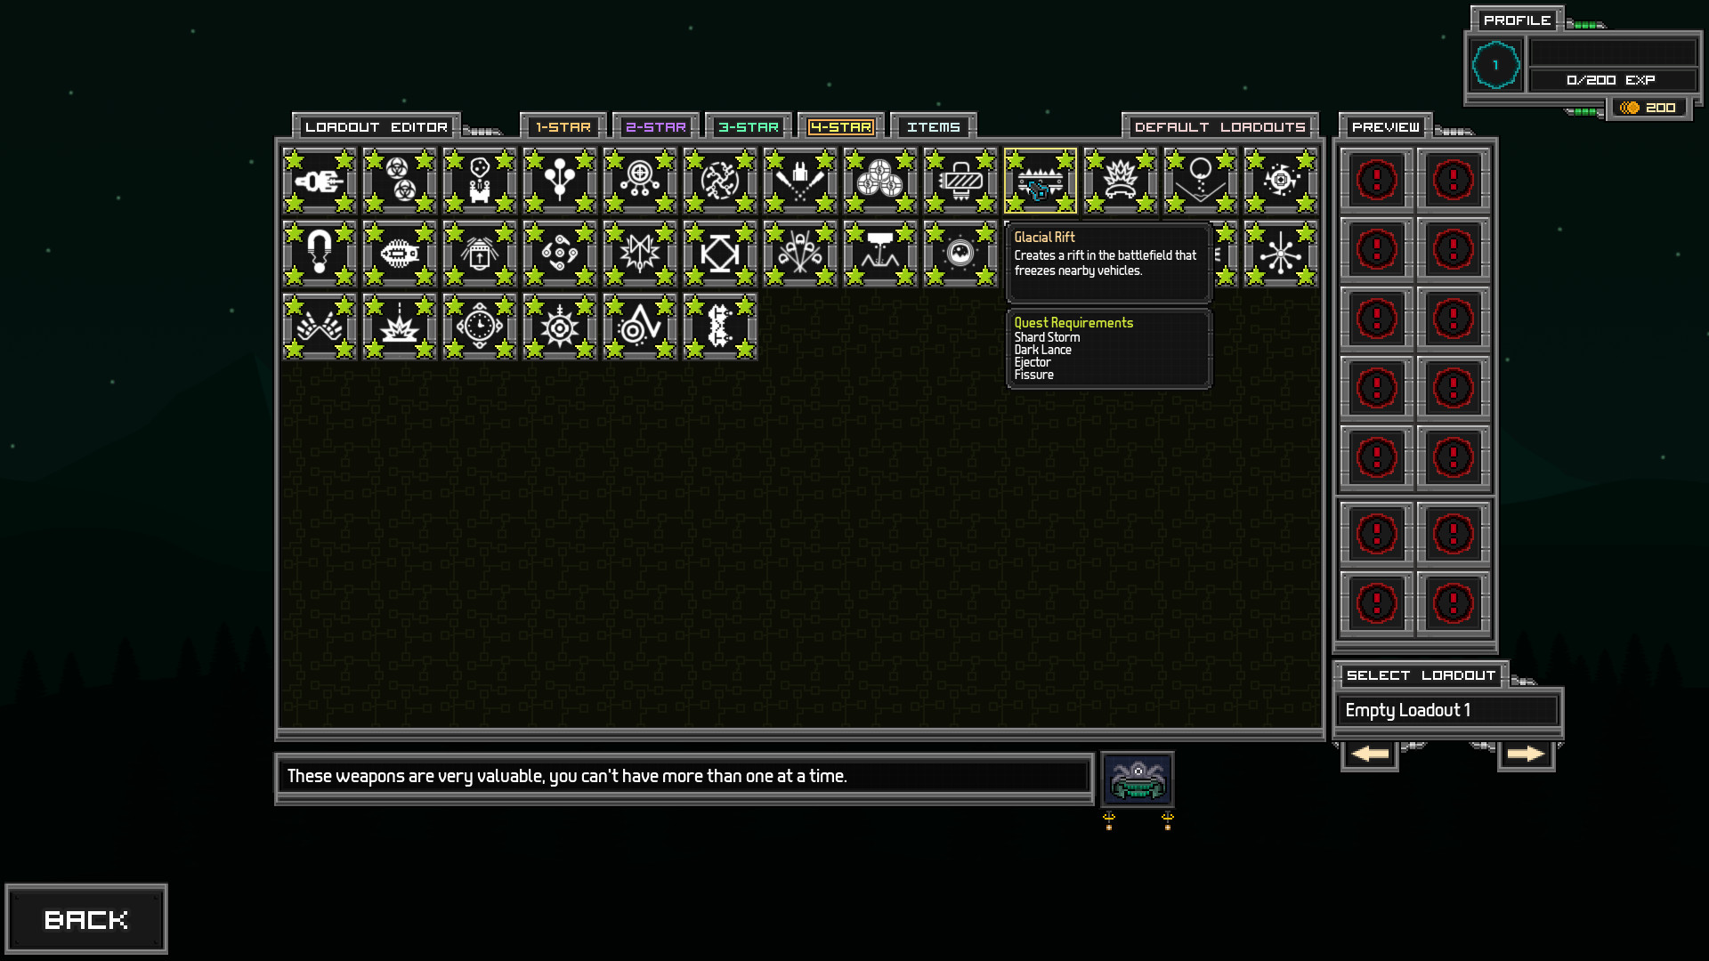Pick the three-pronged branching orbs weapon
1709x961 pixels.
(x=560, y=182)
